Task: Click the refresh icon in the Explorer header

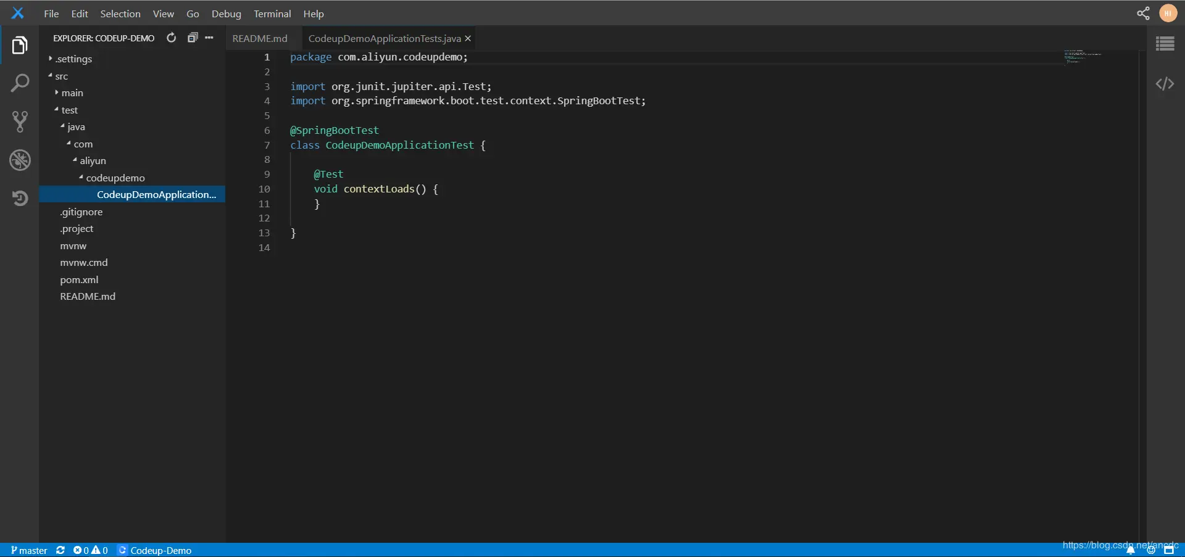Action: coord(171,37)
